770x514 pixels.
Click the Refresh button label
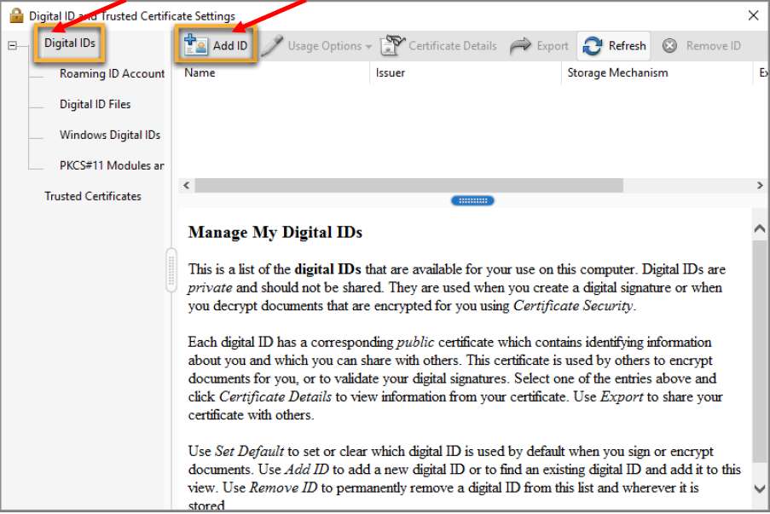click(x=627, y=46)
